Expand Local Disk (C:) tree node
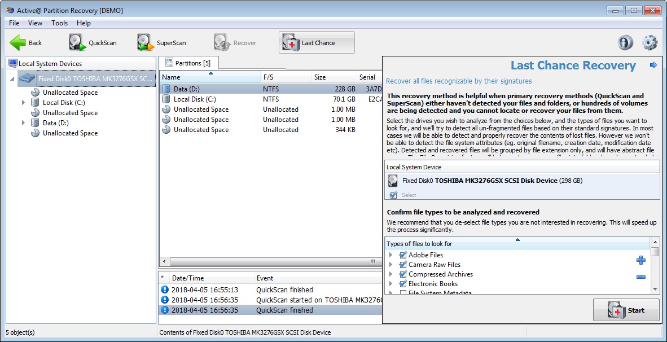This screenshot has width=667, height=342. coord(24,103)
